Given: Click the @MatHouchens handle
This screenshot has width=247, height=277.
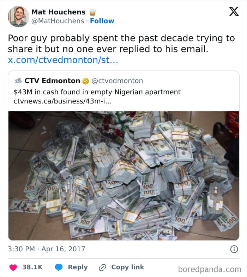Looking at the screenshot, I should pyautogui.click(x=58, y=21).
